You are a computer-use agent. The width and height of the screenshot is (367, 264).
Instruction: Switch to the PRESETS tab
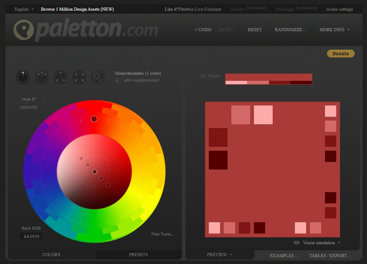point(138,255)
